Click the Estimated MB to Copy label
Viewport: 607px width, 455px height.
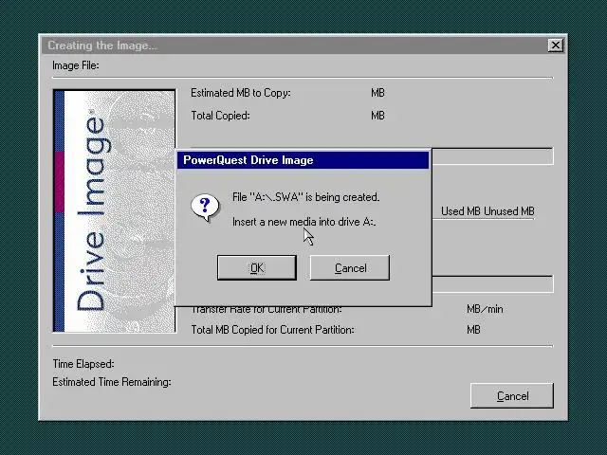(x=240, y=93)
